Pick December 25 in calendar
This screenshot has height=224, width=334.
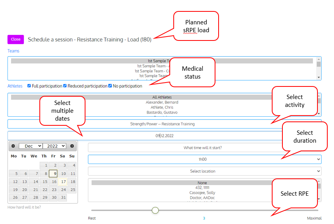coord(72,189)
